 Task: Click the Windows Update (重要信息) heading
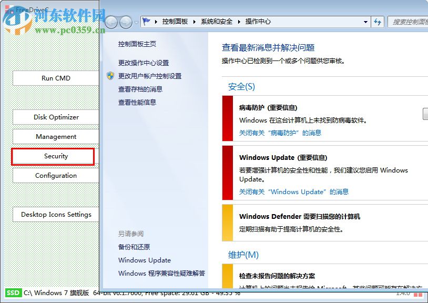(283, 157)
